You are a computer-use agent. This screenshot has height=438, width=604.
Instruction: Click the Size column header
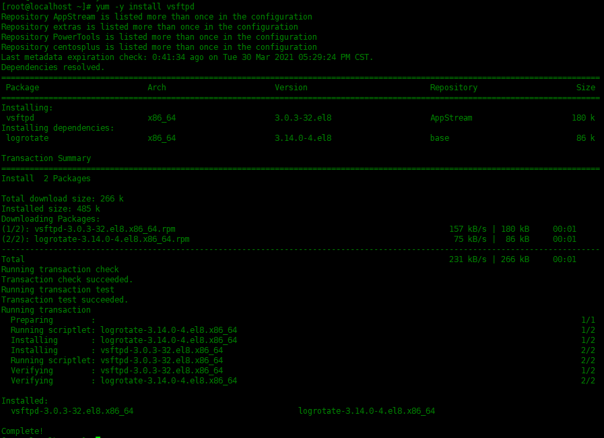(x=585, y=87)
